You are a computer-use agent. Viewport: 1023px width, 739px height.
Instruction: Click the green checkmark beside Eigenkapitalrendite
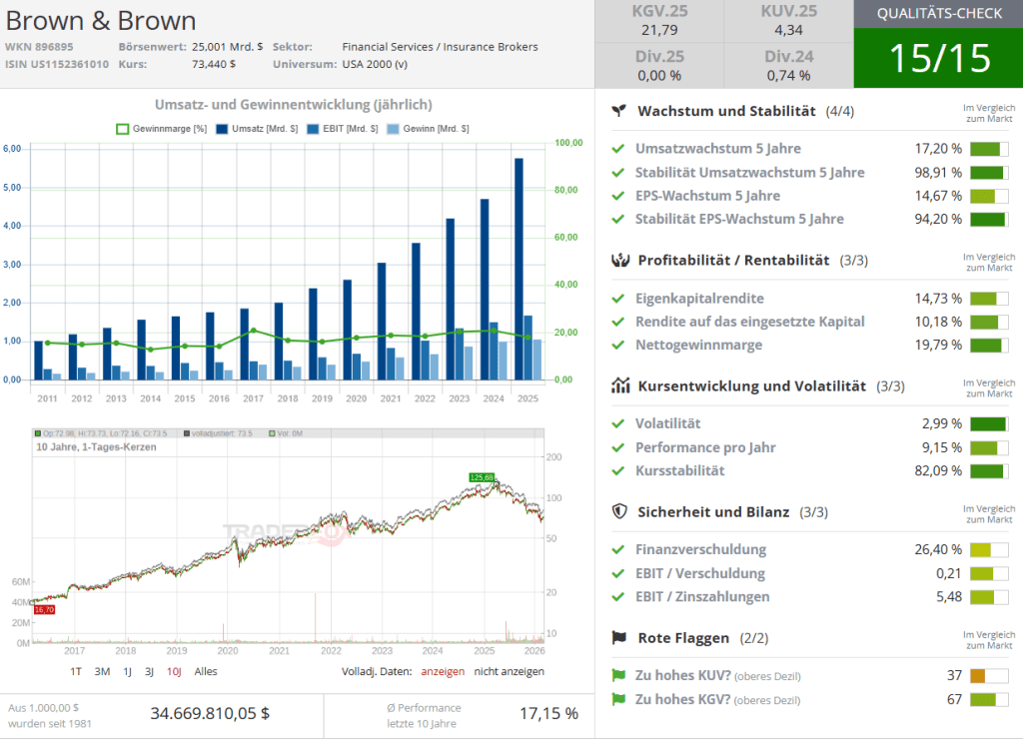tap(618, 299)
